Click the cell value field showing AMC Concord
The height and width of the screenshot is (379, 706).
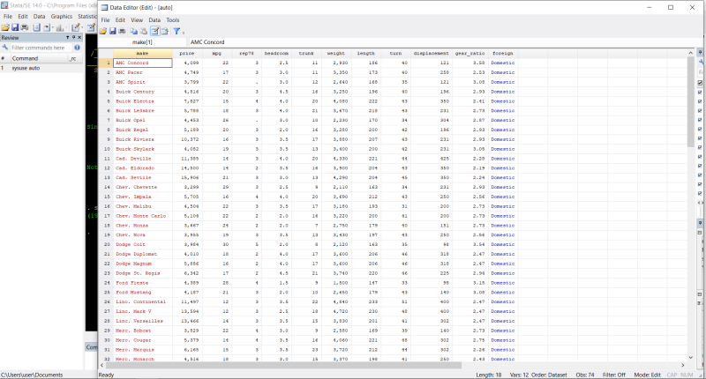443,41
